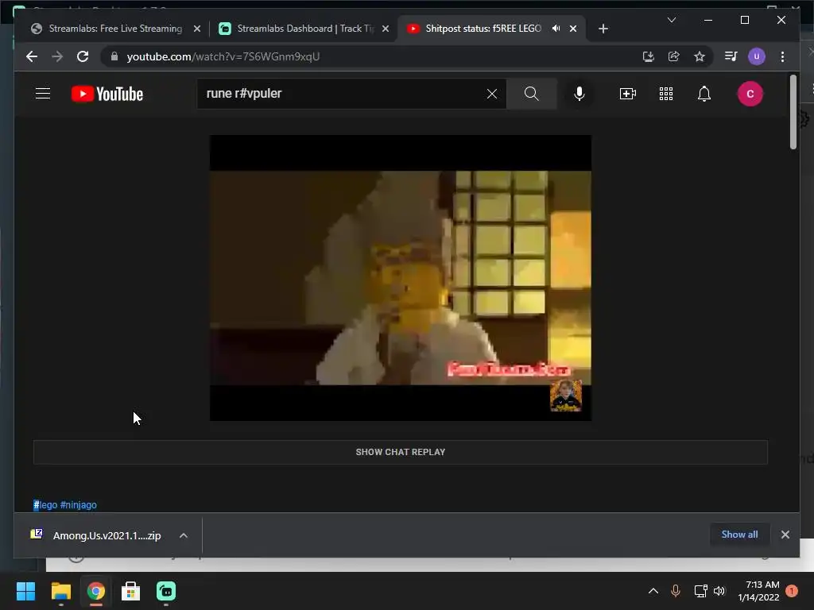
Task: Start voice search with the microphone
Action: pyautogui.click(x=579, y=94)
